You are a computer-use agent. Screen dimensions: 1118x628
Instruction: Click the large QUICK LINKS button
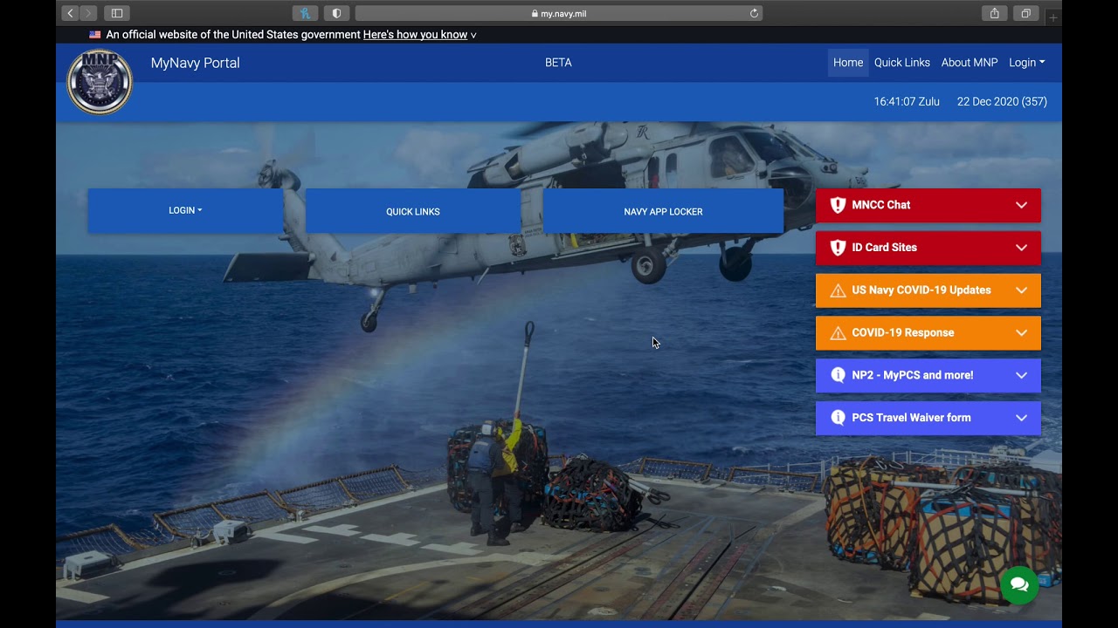click(413, 211)
